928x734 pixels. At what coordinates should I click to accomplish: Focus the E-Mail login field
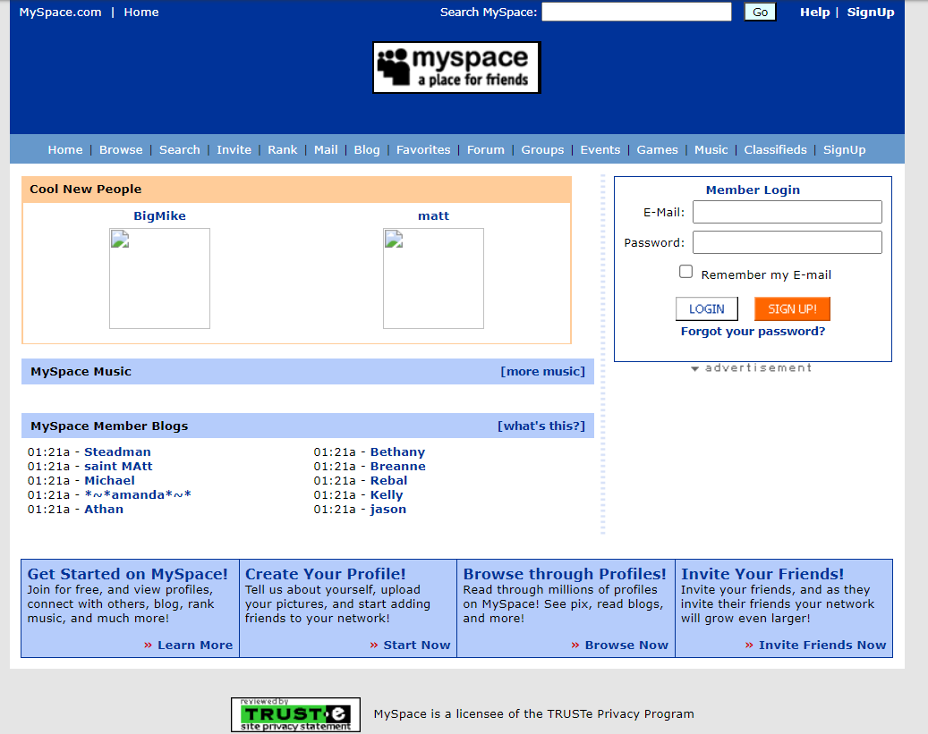click(x=788, y=212)
